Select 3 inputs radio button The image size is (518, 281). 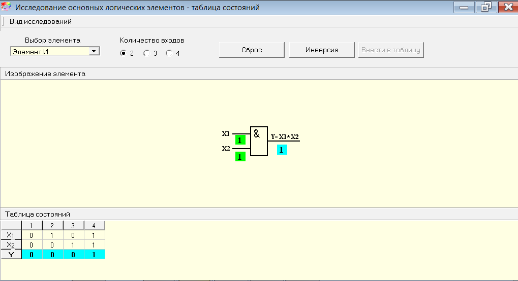[x=146, y=53]
